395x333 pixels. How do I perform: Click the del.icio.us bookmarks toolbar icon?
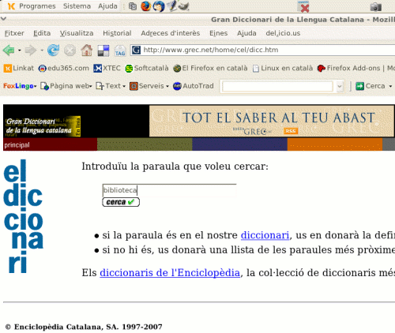click(103, 51)
